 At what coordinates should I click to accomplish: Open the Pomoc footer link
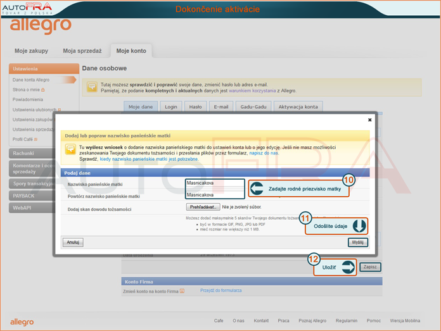coord(374,321)
